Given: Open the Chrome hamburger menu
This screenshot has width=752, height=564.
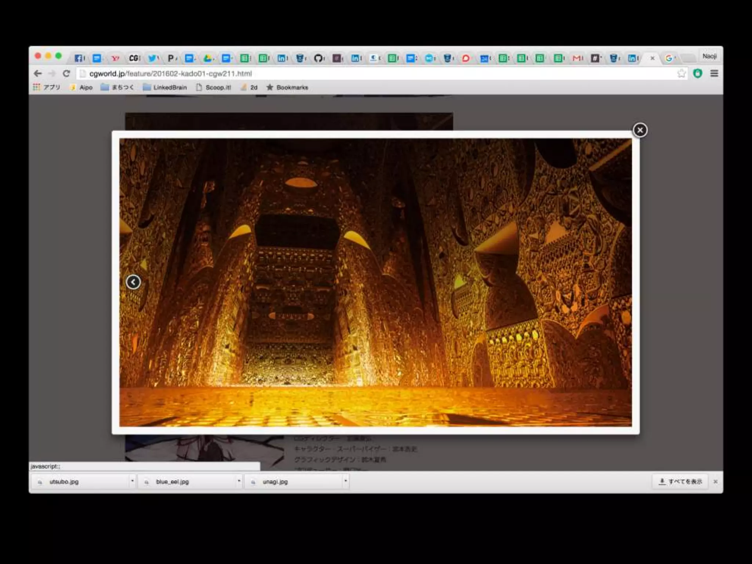Looking at the screenshot, I should point(714,73).
